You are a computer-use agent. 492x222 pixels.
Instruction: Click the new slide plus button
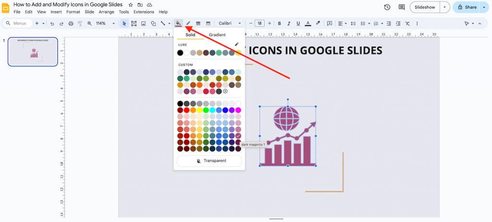click(x=37, y=23)
